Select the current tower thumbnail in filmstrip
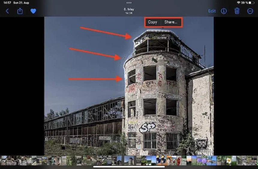The height and width of the screenshot is (169, 258). coord(129,160)
